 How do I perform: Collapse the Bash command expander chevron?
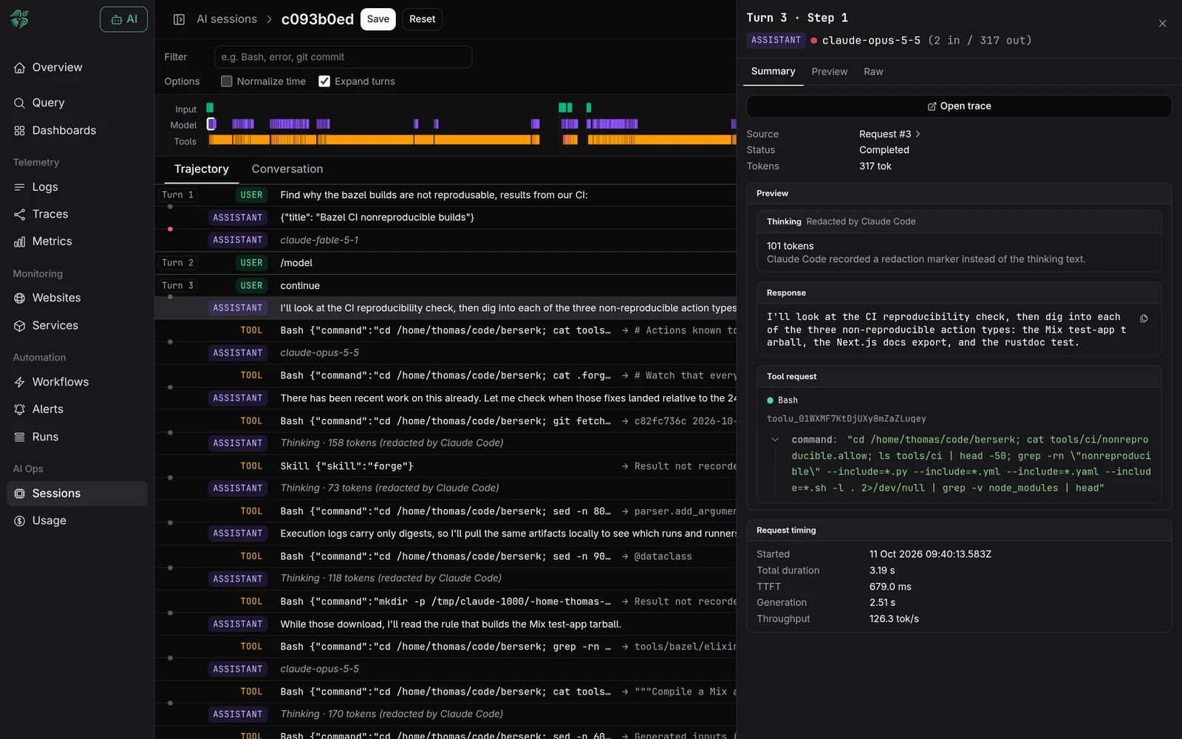click(x=775, y=440)
